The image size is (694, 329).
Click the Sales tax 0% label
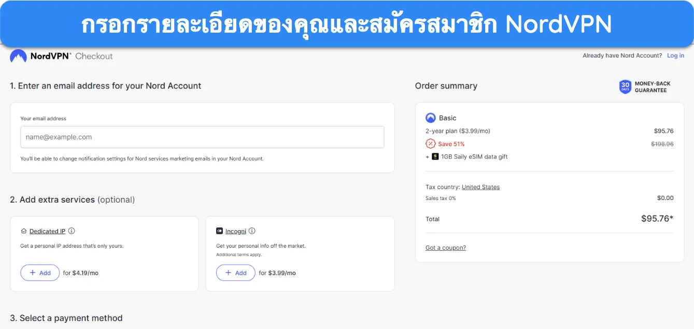[441, 198]
